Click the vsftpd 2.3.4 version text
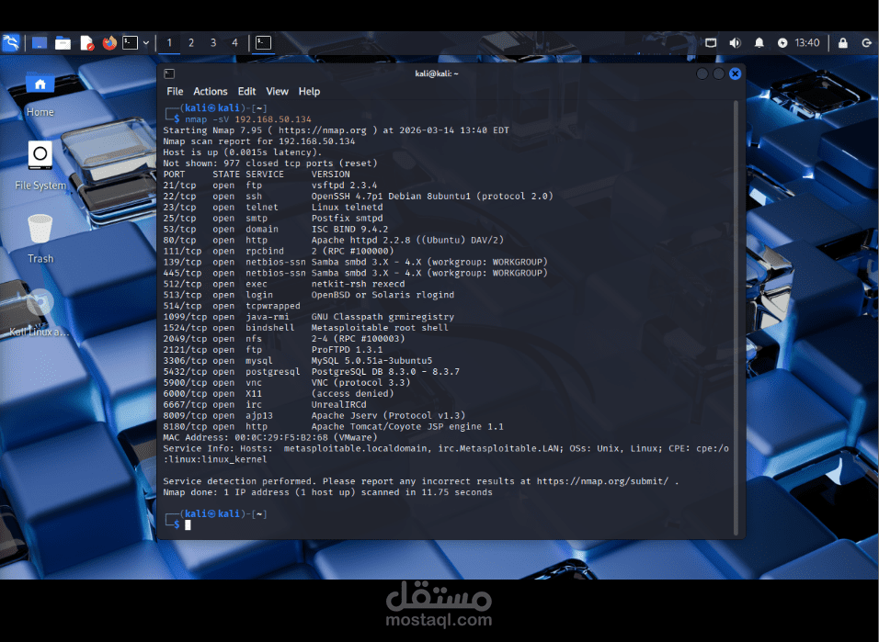The width and height of the screenshot is (879, 642). click(x=344, y=186)
